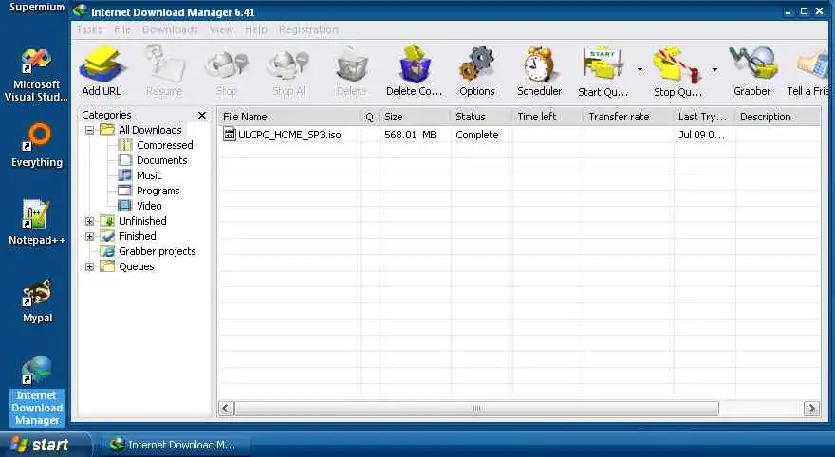
Task: Select the Mypal desktop shortcut
Action: [x=37, y=301]
